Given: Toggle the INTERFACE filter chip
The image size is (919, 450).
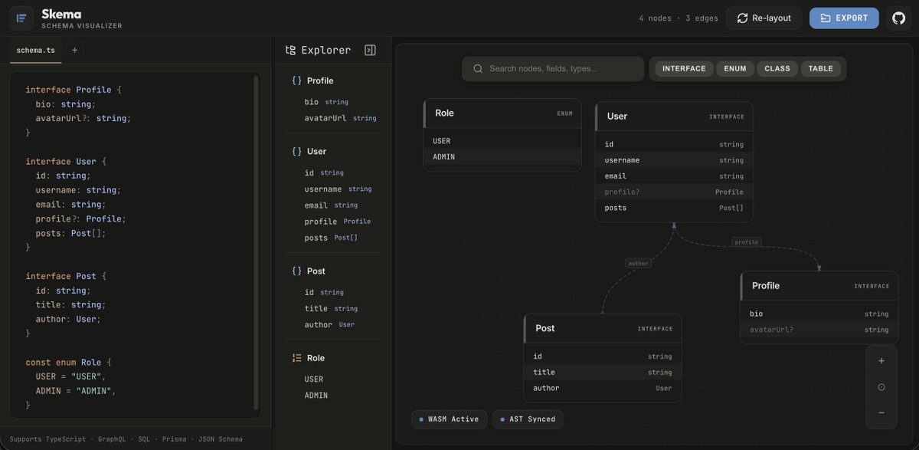Looking at the screenshot, I should pyautogui.click(x=684, y=68).
